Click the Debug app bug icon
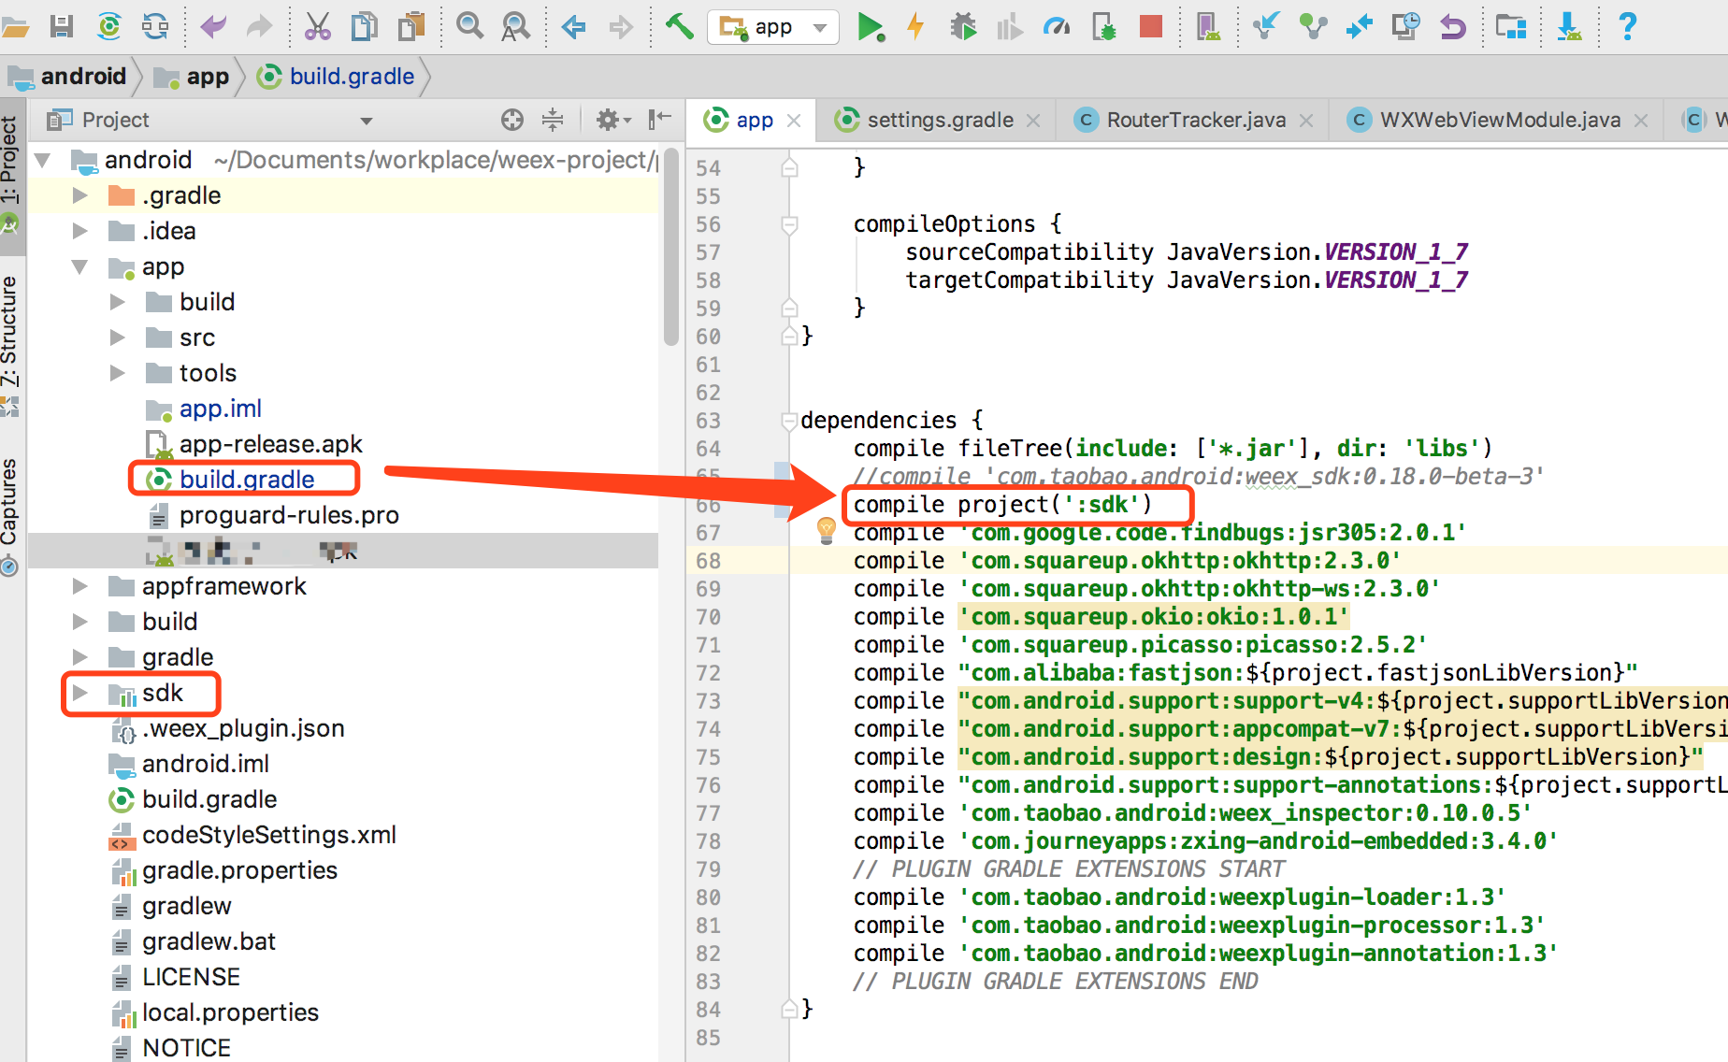 coord(963,27)
